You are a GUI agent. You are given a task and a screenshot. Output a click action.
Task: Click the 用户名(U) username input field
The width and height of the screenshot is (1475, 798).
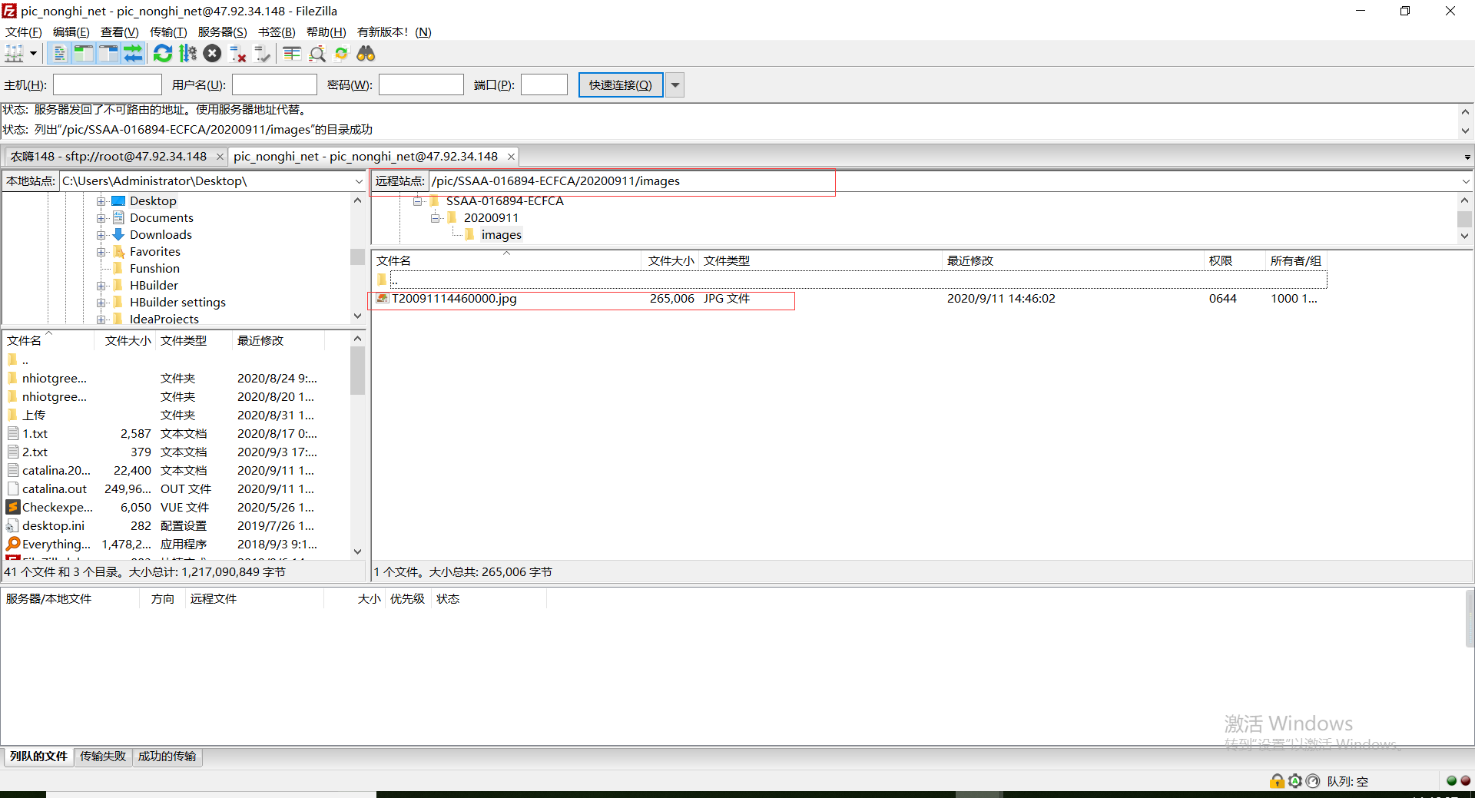tap(274, 84)
